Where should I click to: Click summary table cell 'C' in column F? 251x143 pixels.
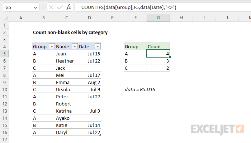click(x=136, y=68)
